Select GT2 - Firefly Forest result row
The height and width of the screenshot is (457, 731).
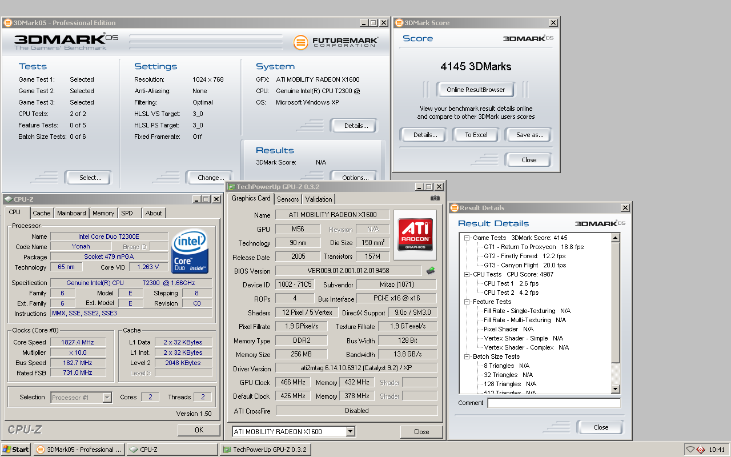(x=524, y=256)
